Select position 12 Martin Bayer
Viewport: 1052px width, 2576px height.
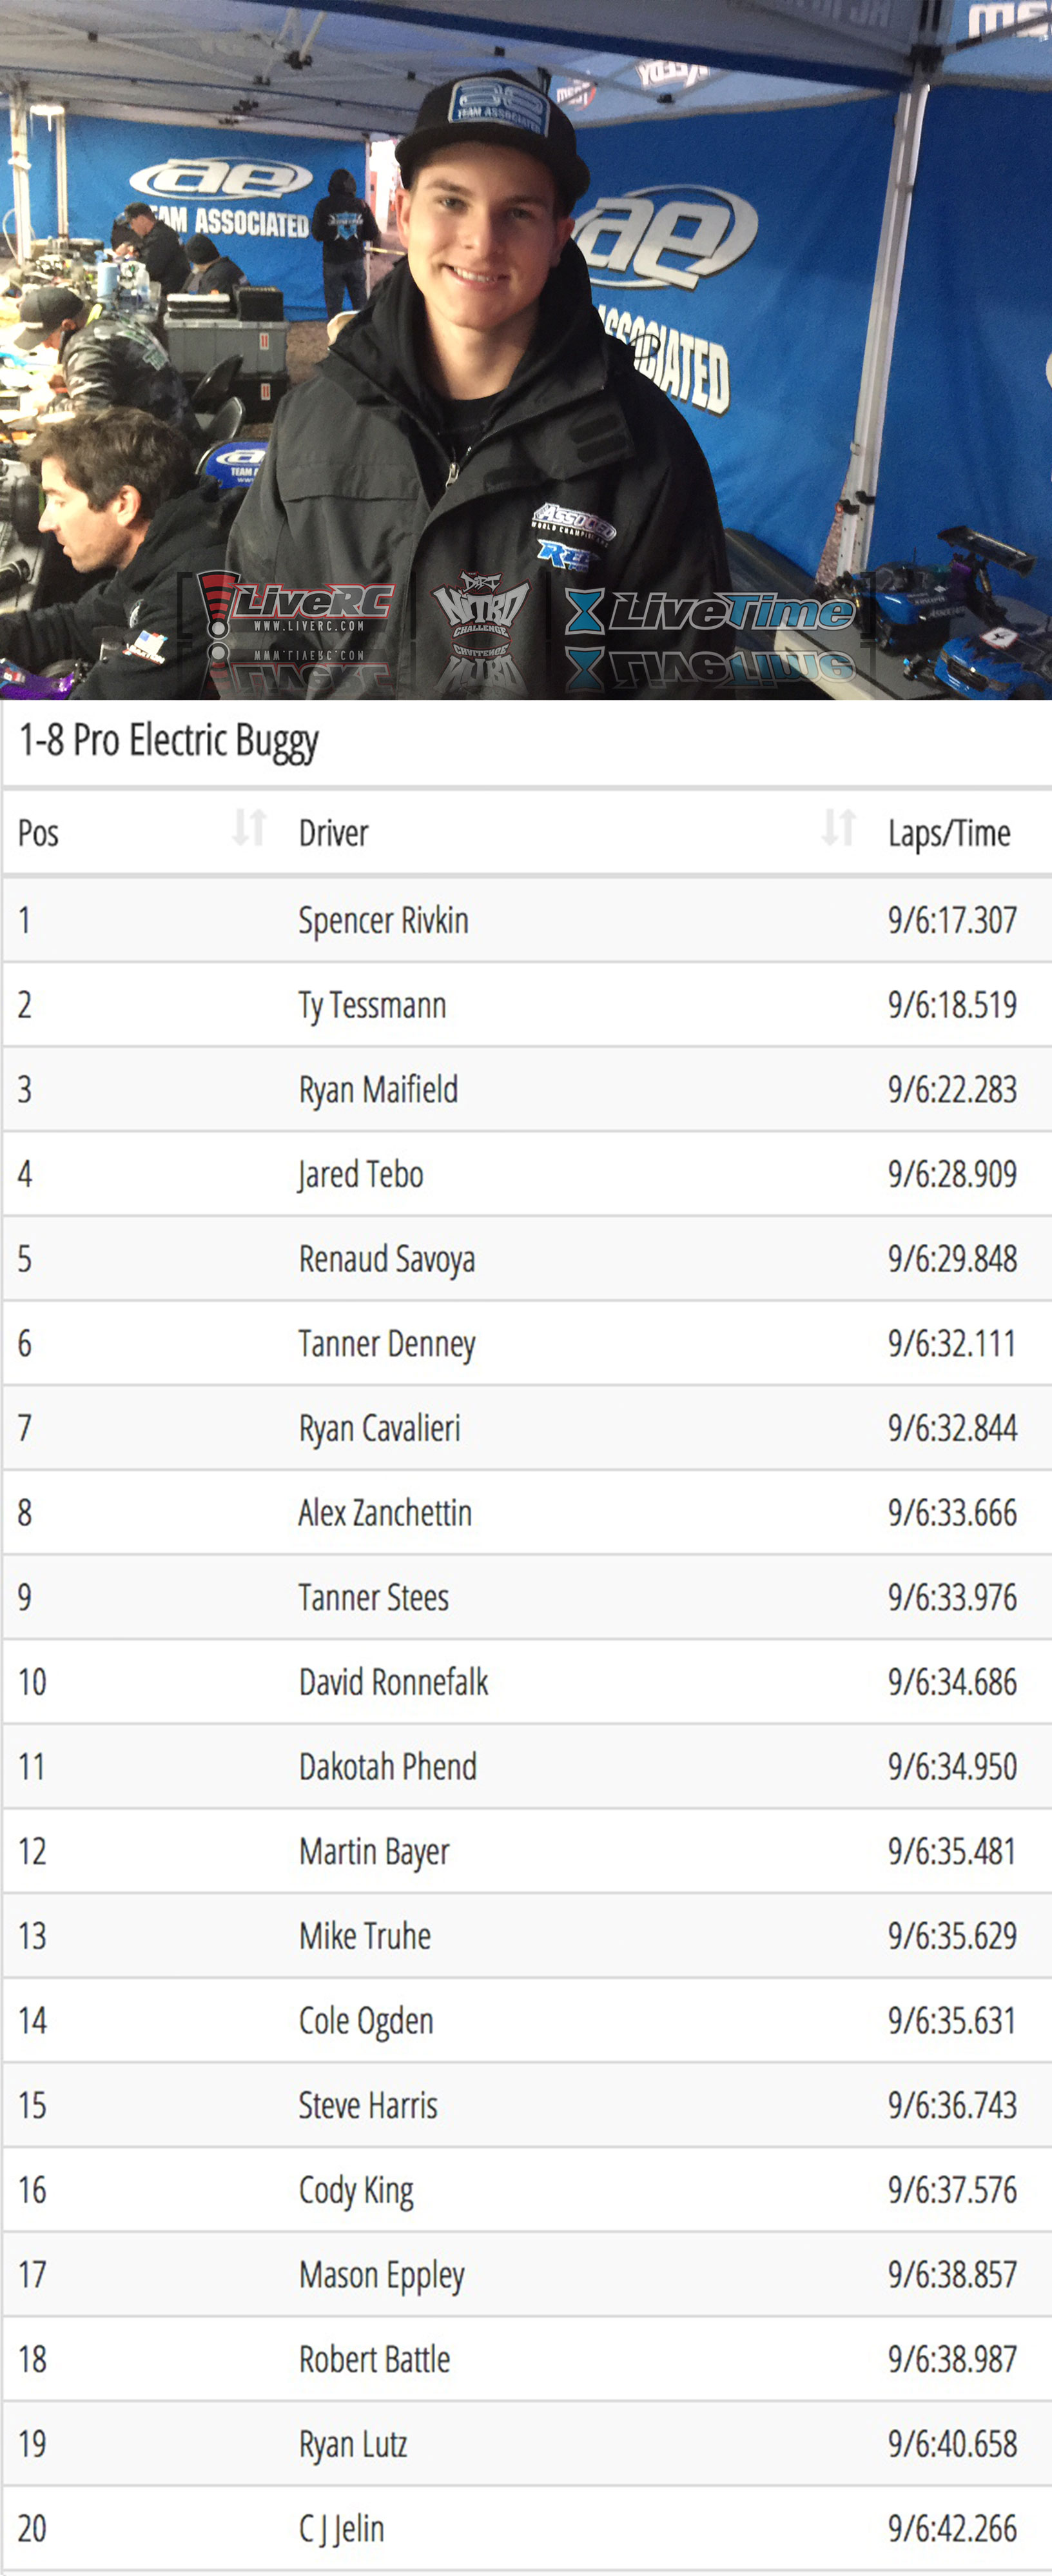coord(526,1851)
